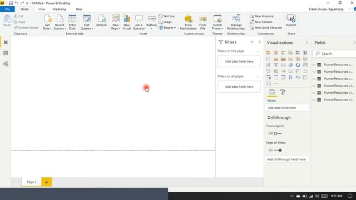Select the Scatter chart visual
This screenshot has width=356, height=200.
[x=283, y=65]
